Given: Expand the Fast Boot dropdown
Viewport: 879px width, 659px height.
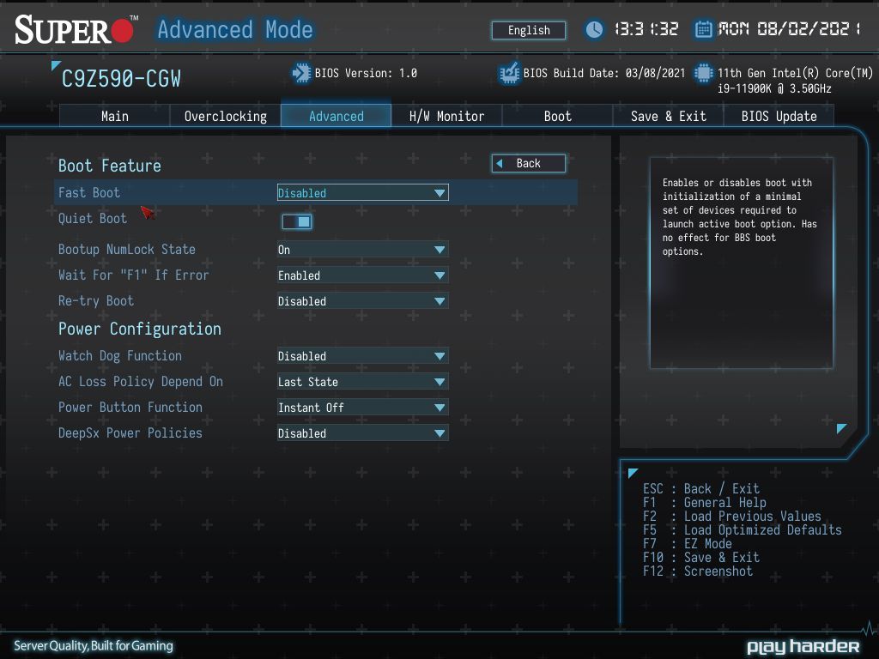Looking at the screenshot, I should 363,193.
